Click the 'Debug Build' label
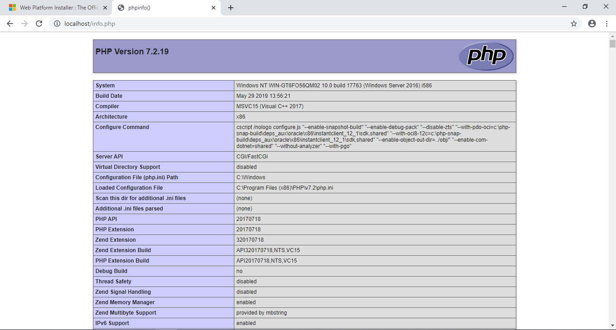The image size is (616, 330). 112,271
